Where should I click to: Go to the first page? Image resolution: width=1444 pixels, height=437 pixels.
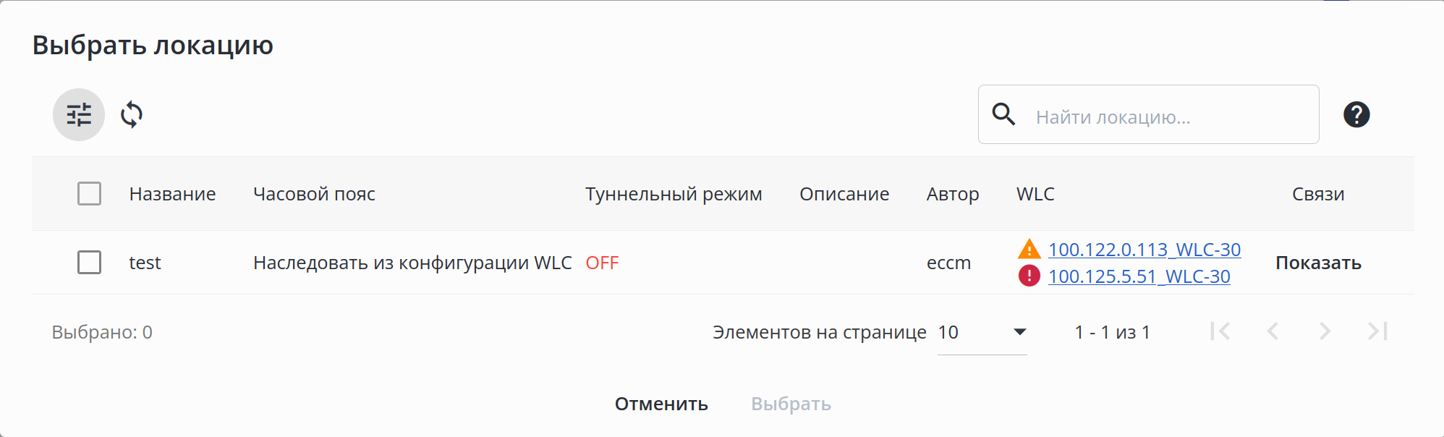(1220, 331)
